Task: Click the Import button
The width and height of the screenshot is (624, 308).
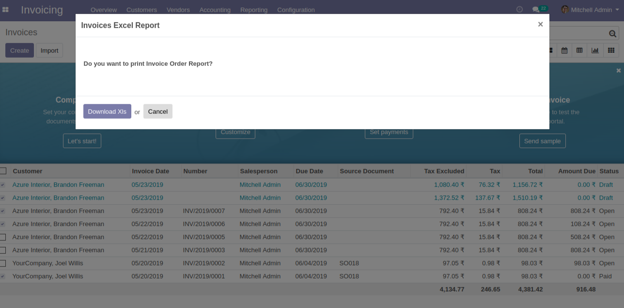Action: coord(49,50)
